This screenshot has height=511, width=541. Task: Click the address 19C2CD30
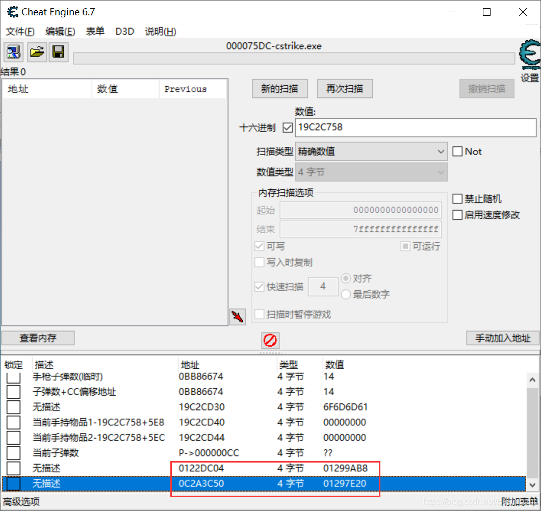(201, 407)
